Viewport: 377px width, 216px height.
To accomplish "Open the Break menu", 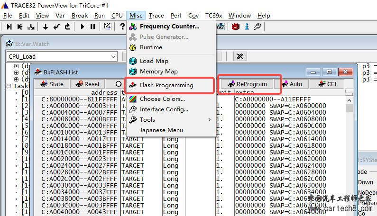I will [x=80, y=16].
